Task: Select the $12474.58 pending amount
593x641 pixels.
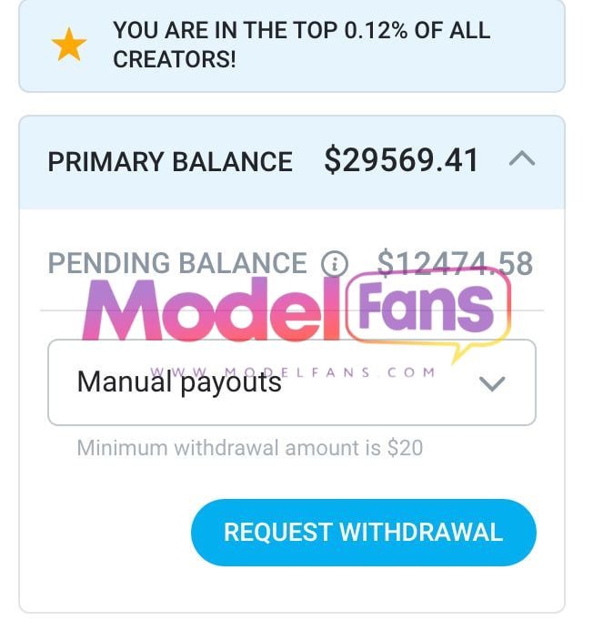Action: 455,263
